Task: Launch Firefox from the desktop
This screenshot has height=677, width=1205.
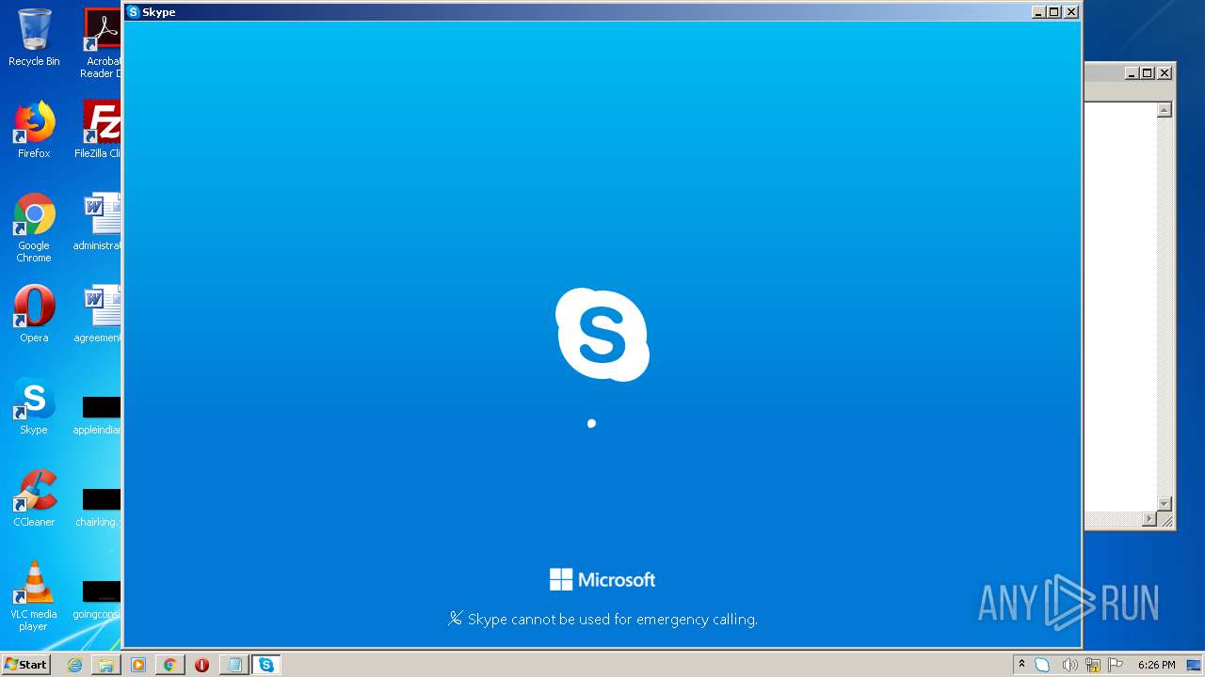Action: (x=34, y=130)
